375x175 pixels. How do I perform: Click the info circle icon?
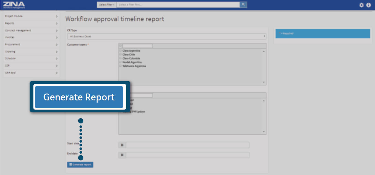tap(369, 5)
